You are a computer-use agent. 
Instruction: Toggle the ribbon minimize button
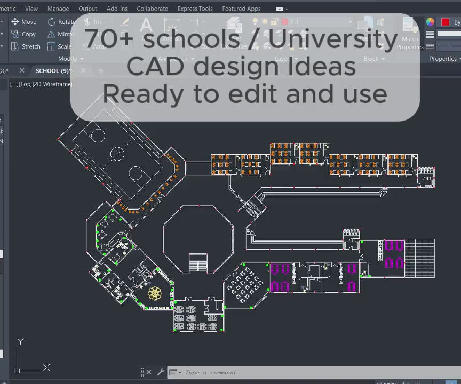coord(279,9)
